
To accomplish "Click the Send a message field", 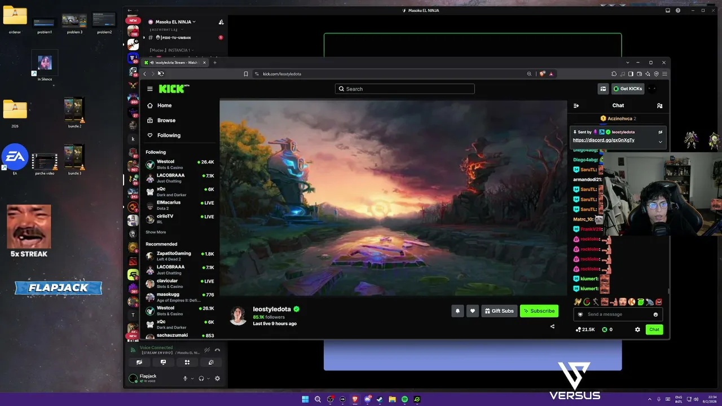I will click(x=618, y=314).
